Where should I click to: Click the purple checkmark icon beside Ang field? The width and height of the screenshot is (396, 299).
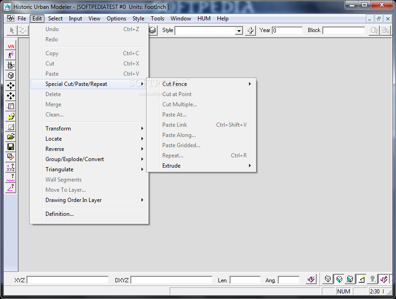311,279
